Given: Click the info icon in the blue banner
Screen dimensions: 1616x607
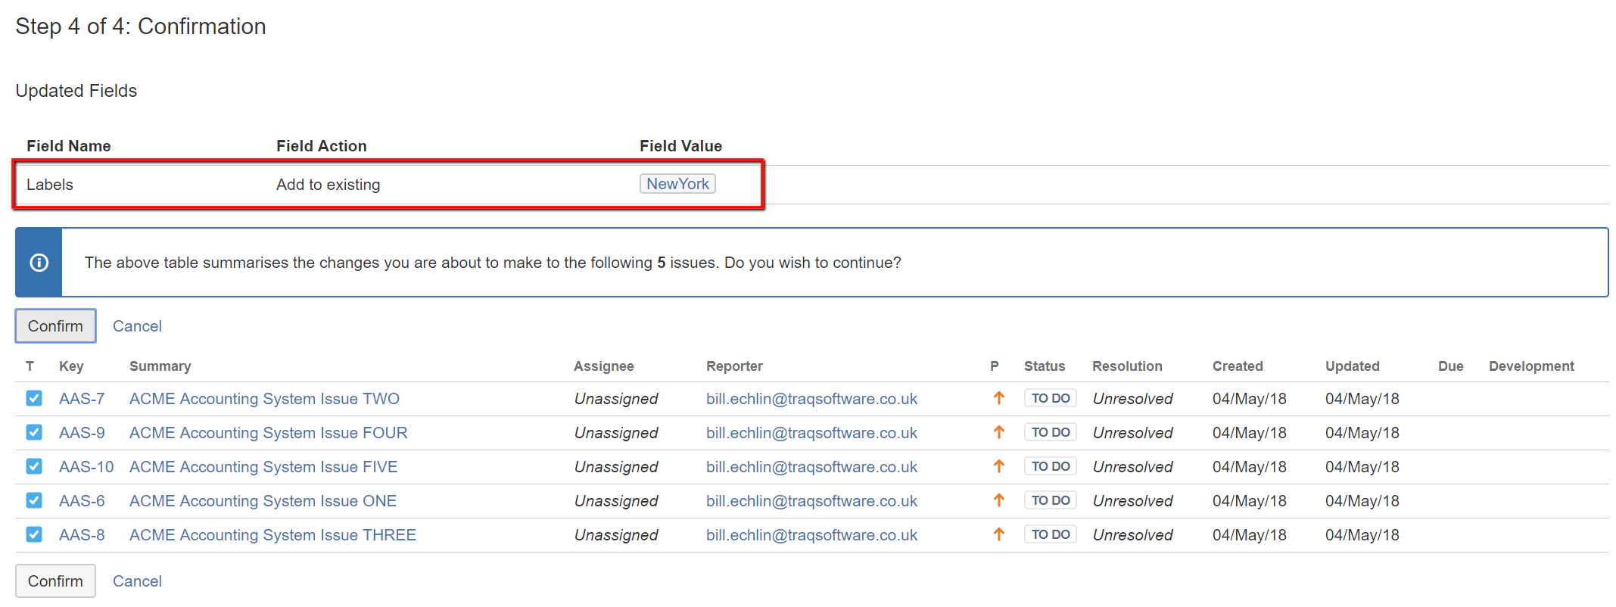Looking at the screenshot, I should pos(39,263).
